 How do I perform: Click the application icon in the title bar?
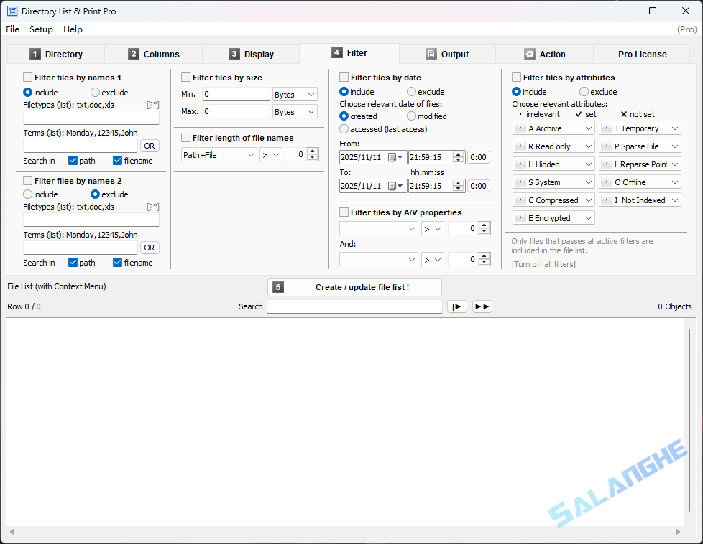pyautogui.click(x=13, y=11)
